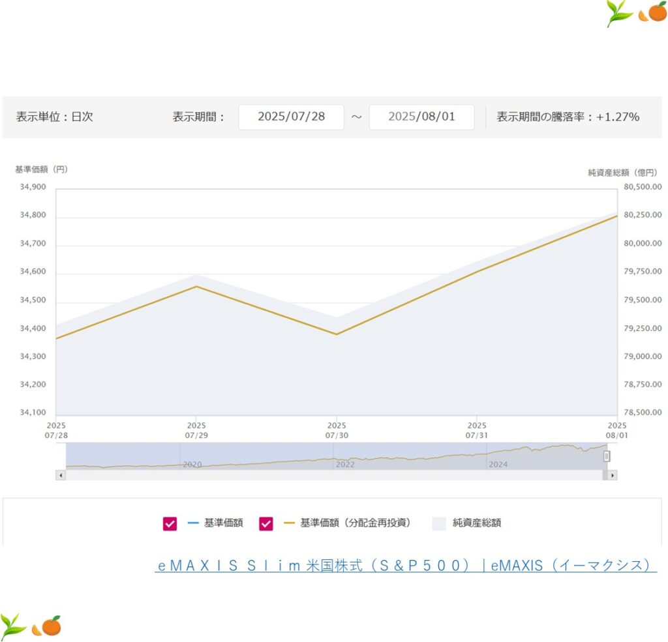Screen dimensions: 668x642
Task: Uncheck the 基準価額 checkbox
Action: [170, 523]
